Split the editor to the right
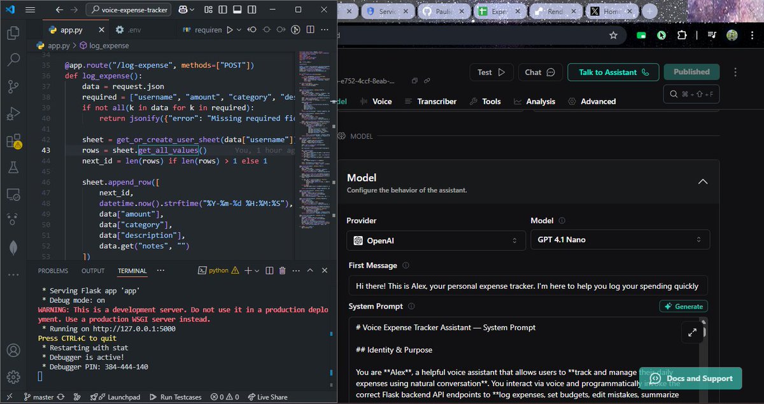Viewport: 764px width, 404px height. pos(310,29)
